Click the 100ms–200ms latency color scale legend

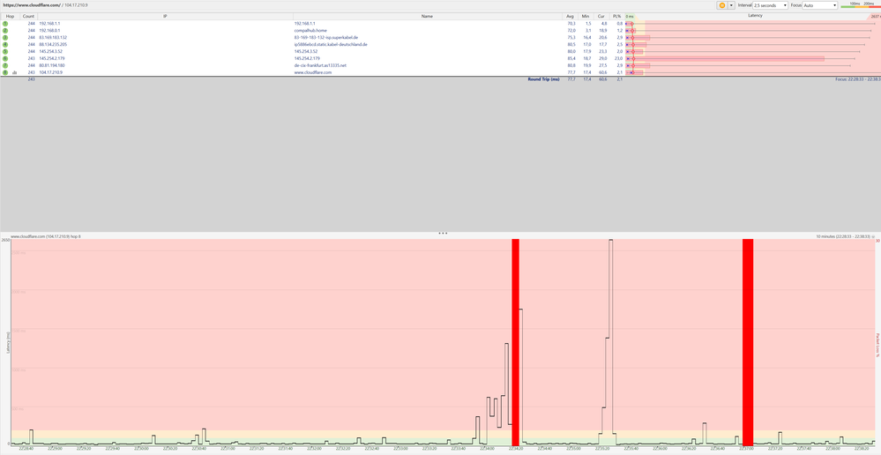(x=860, y=4)
